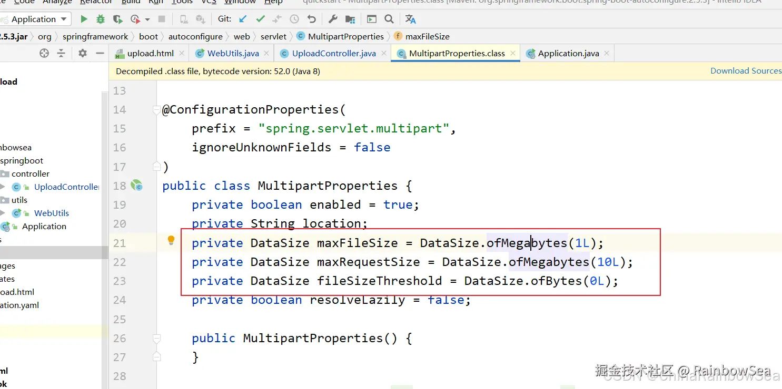Click the locate-in-project crosshair icon
This screenshot has width=782, height=389.
(x=44, y=53)
